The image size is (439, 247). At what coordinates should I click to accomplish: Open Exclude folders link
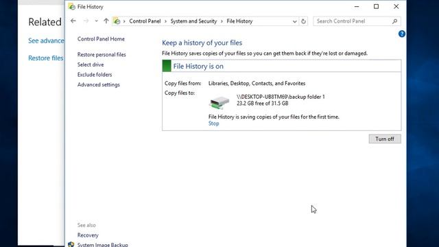(95, 75)
